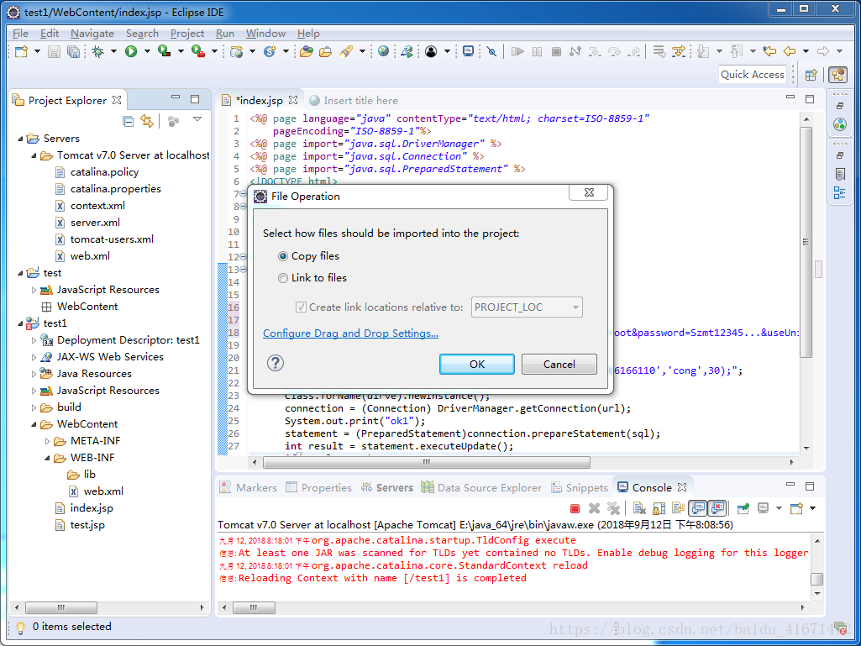Toggle Scroll Lock in Console toolbar
The height and width of the screenshot is (646, 861).
659,509
